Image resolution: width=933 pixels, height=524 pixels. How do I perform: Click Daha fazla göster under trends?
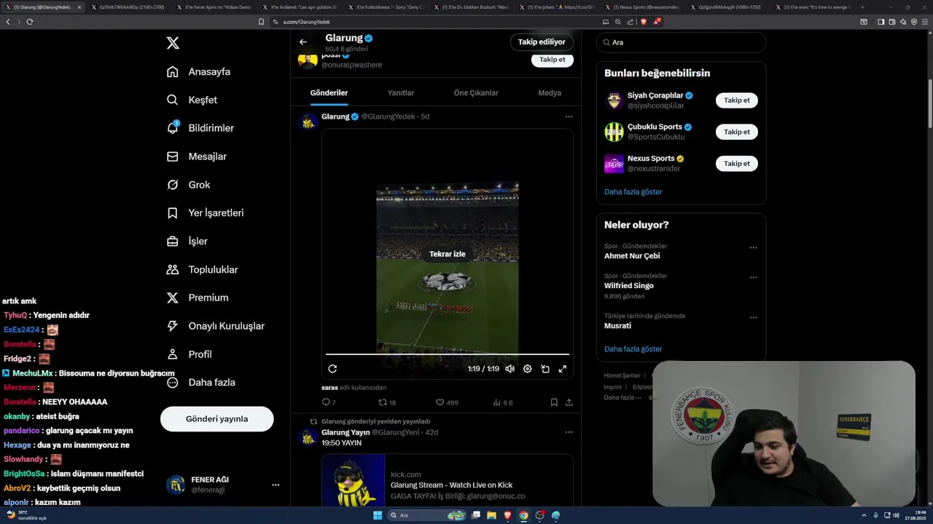(x=633, y=349)
